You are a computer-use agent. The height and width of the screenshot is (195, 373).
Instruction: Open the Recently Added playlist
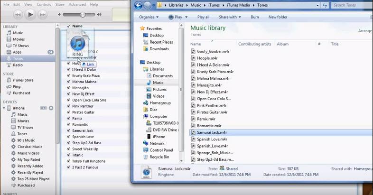point(30,166)
